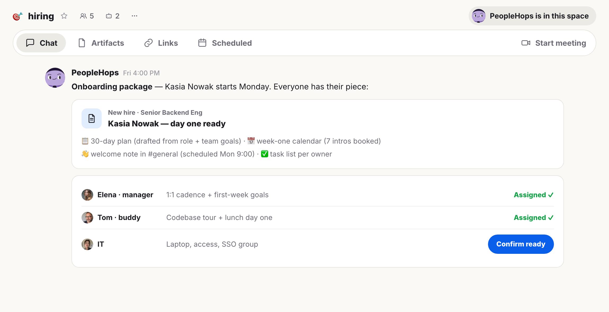Select the Tom · buddy row name

click(x=119, y=218)
